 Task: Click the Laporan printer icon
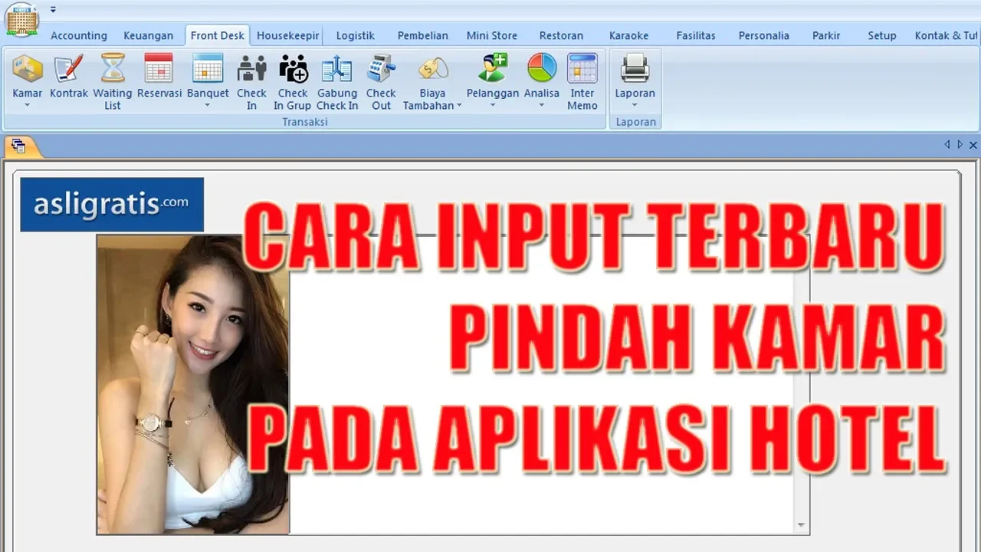pyautogui.click(x=635, y=69)
